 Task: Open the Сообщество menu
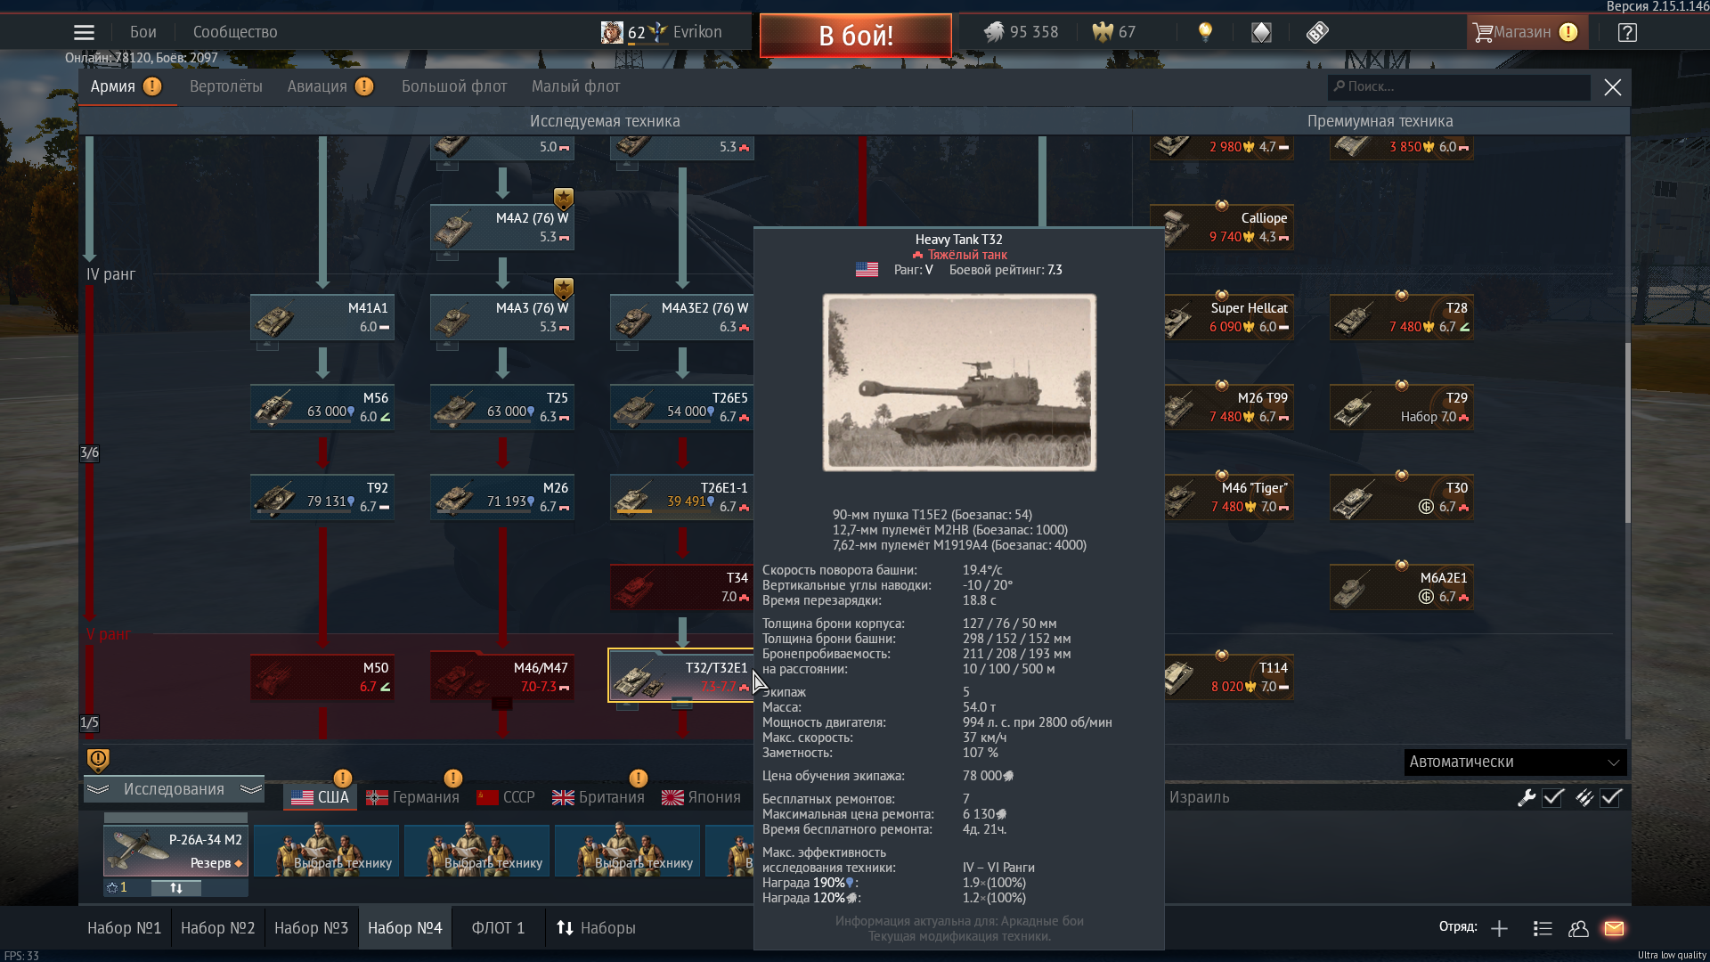[x=235, y=32]
